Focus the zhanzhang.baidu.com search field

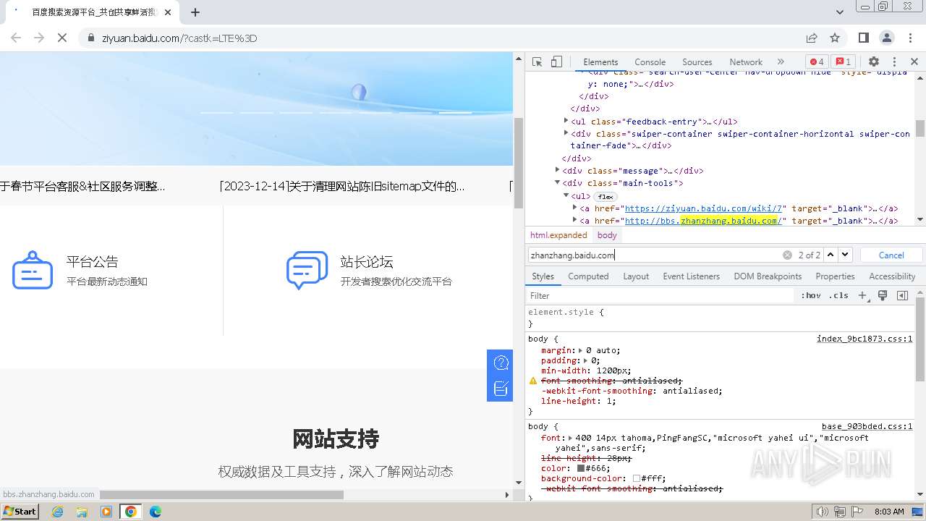click(x=655, y=255)
